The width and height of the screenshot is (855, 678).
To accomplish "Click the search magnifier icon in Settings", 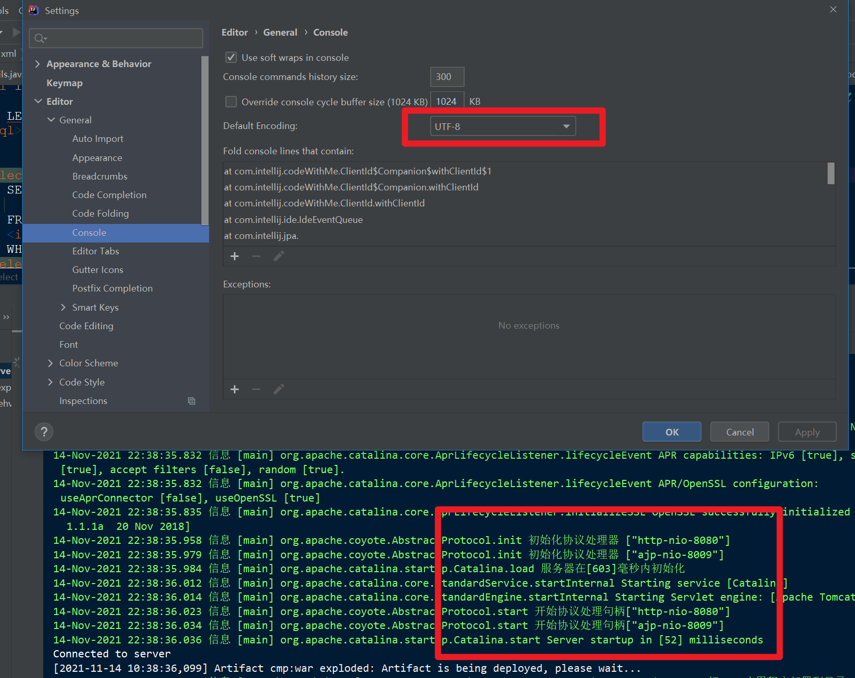I will tap(40, 38).
